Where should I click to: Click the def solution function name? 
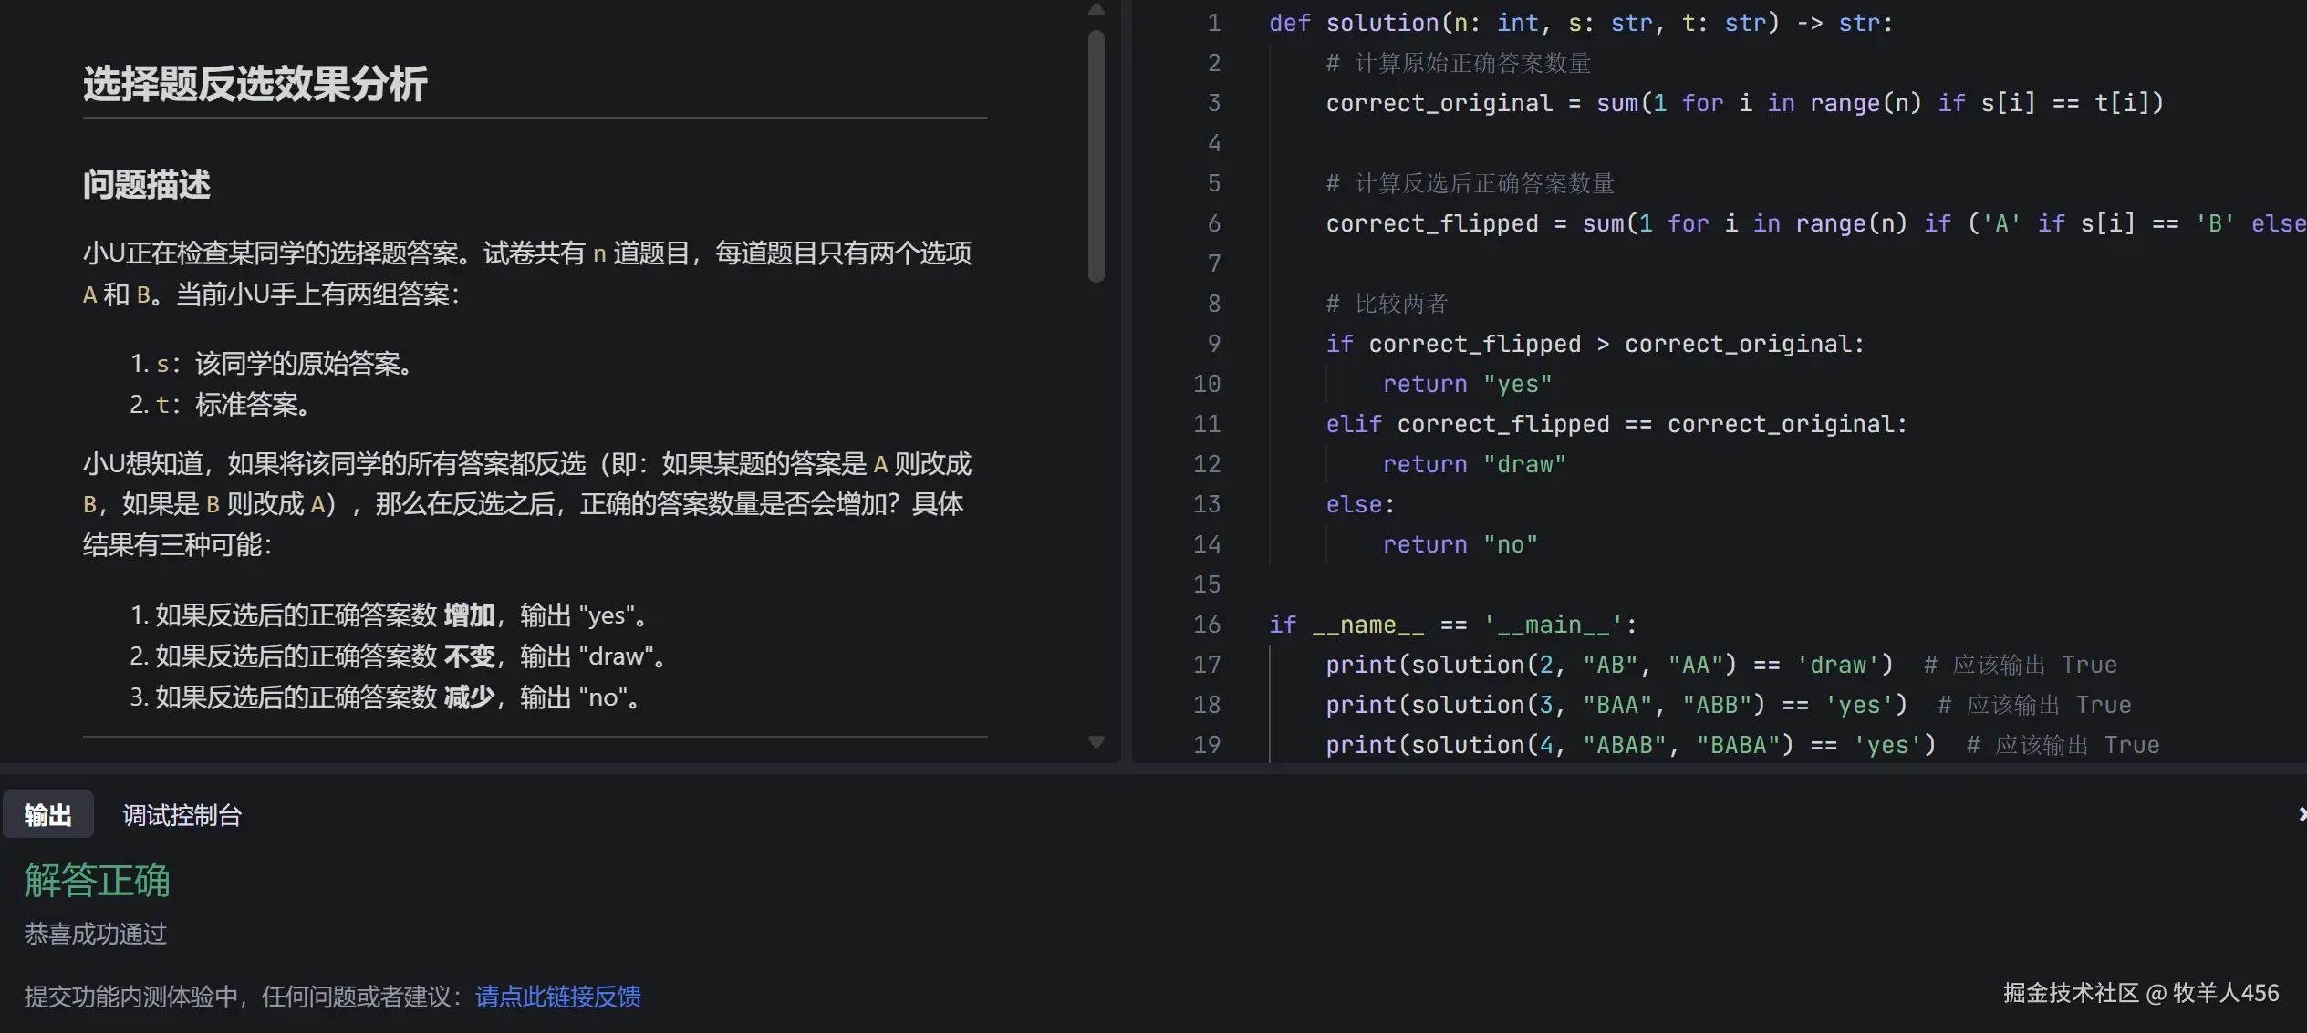pyautogui.click(x=1381, y=23)
